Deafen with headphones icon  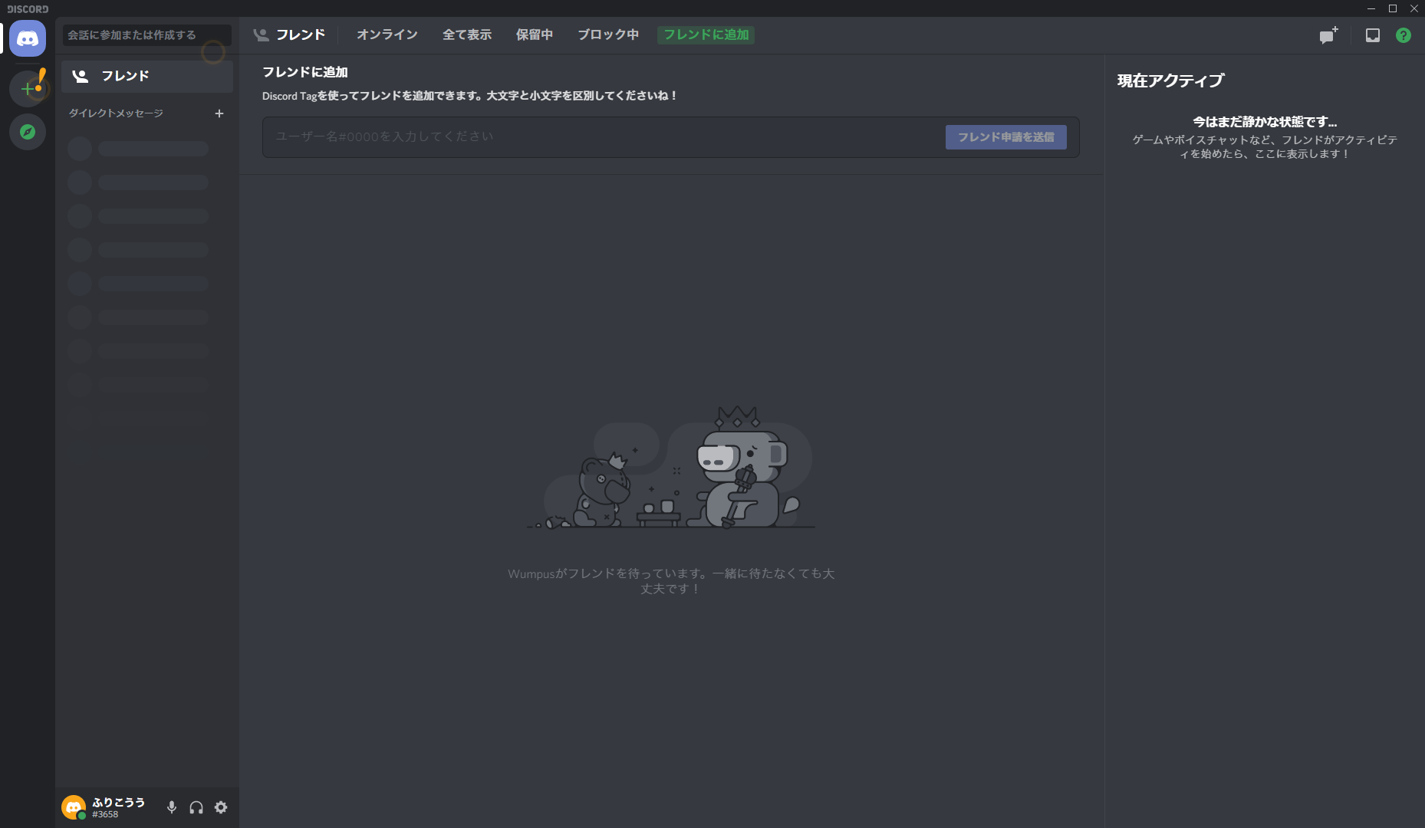196,807
